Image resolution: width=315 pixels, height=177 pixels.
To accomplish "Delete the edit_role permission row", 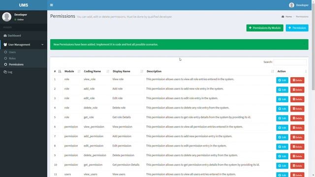I will 297,99.
